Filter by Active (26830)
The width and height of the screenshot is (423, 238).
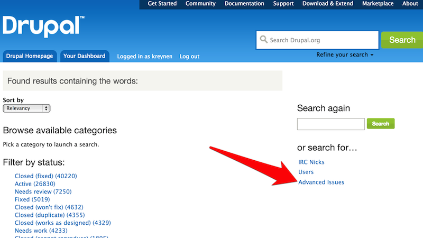35,184
